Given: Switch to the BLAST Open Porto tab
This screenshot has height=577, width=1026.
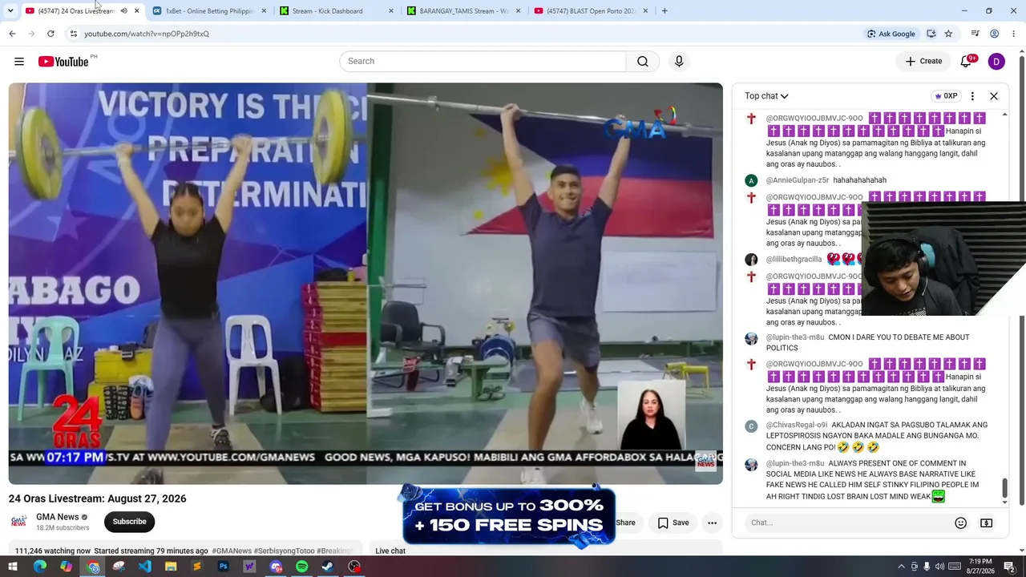Looking at the screenshot, I should point(590,11).
